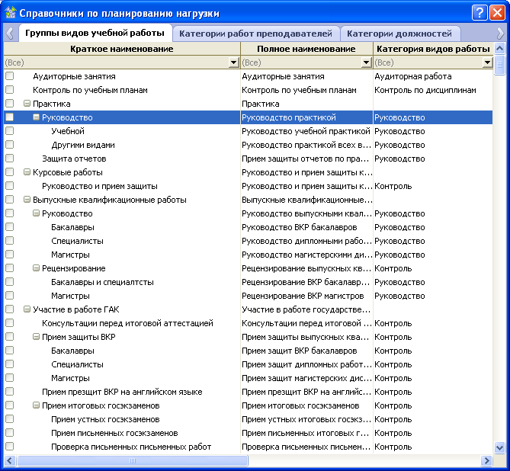Open Категория видов работы filter dropdown
510x471 pixels.
coord(487,62)
